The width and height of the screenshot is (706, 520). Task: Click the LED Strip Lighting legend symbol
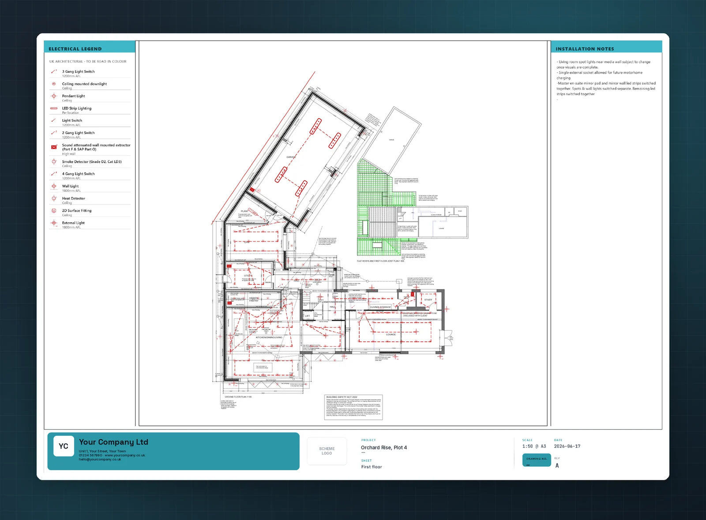click(54, 108)
